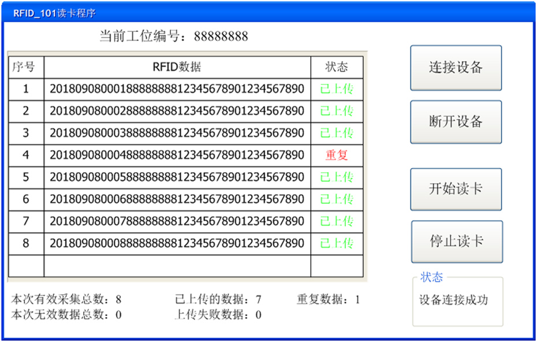Click the 断开设备 (Disconnect Device) button
The width and height of the screenshot is (537, 342).
(x=456, y=122)
